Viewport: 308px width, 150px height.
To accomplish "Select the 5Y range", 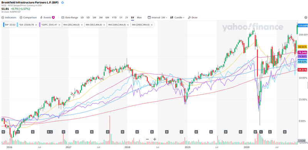I will pyautogui.click(x=133, y=17).
